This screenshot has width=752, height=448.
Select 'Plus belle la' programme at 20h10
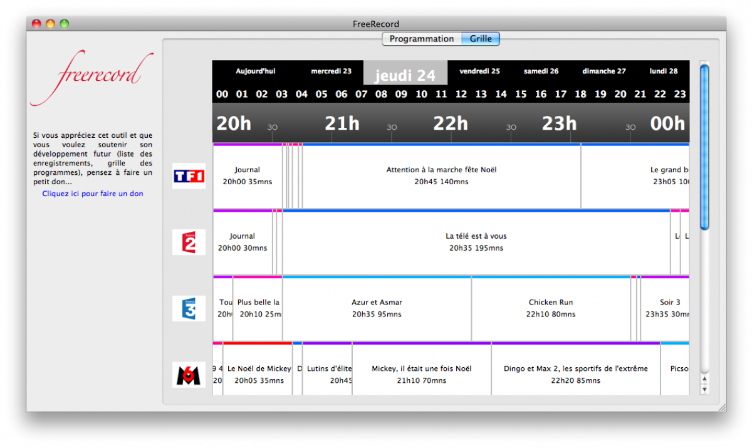[258, 309]
